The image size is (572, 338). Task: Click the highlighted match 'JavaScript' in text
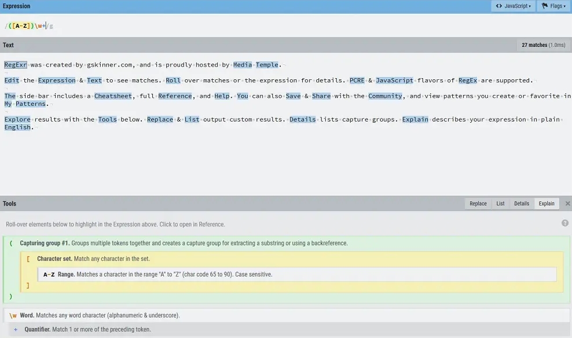point(394,80)
